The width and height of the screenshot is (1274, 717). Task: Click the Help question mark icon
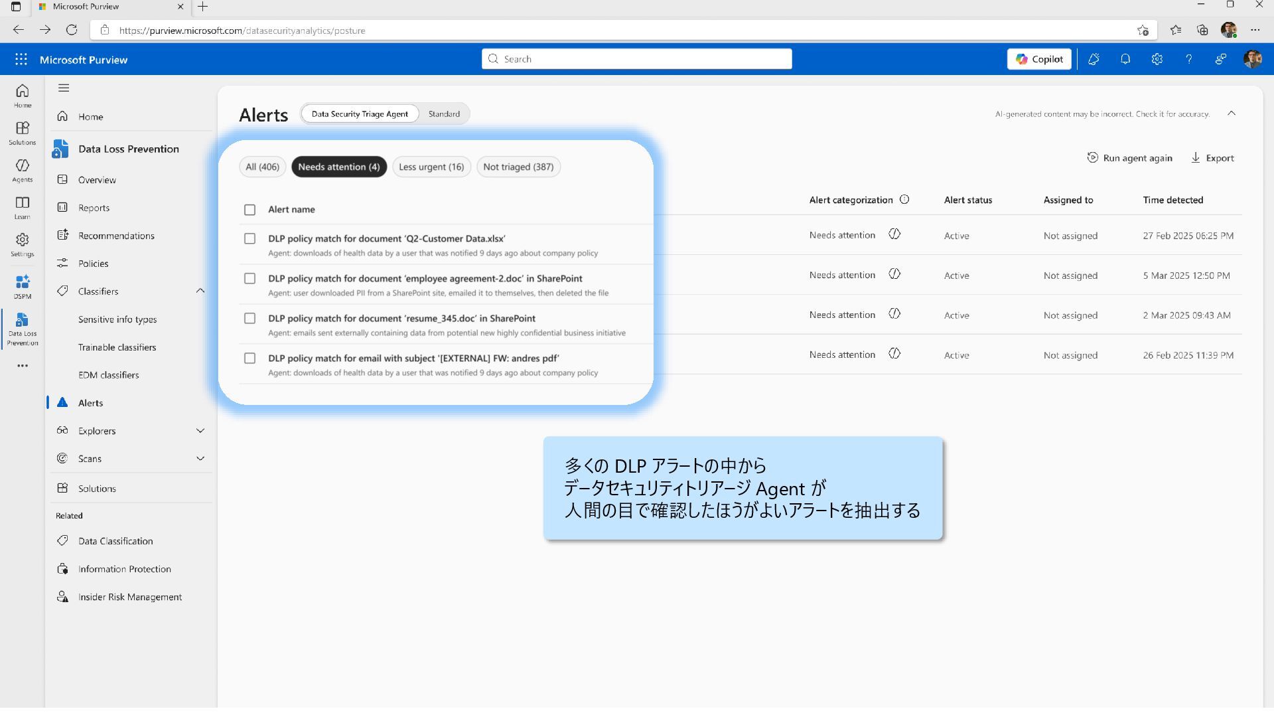click(x=1188, y=59)
